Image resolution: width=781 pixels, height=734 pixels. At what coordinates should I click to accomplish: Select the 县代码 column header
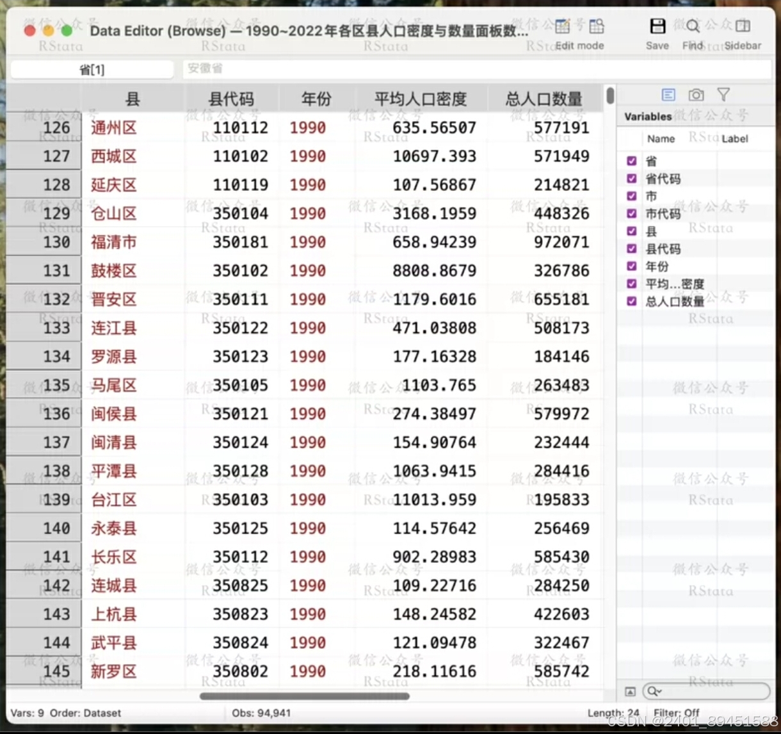232,99
